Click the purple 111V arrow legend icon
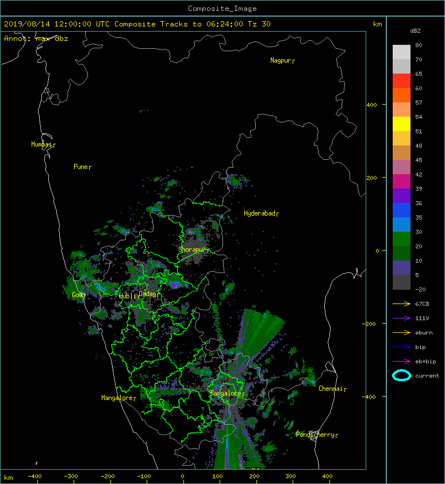445x484 pixels. (x=401, y=318)
